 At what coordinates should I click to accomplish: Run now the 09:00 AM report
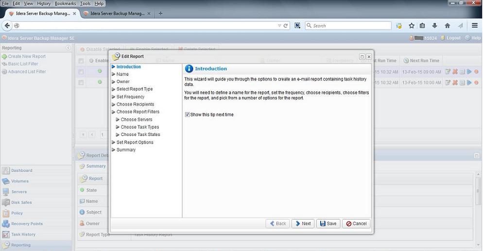(469, 72)
